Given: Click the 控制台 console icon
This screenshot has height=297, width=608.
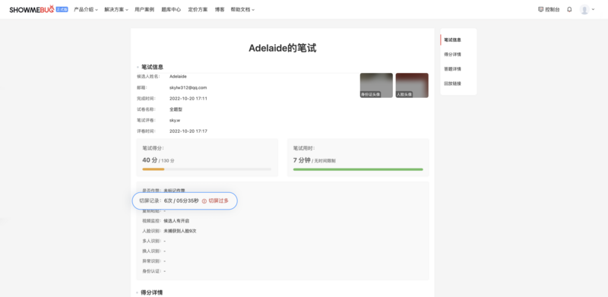Looking at the screenshot, I should click(540, 10).
